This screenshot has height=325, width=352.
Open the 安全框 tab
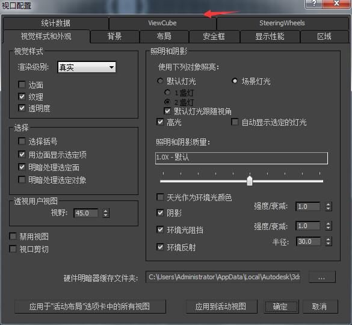coord(214,36)
